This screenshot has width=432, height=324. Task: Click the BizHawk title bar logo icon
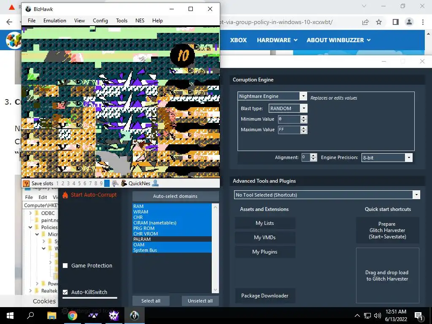click(28, 9)
